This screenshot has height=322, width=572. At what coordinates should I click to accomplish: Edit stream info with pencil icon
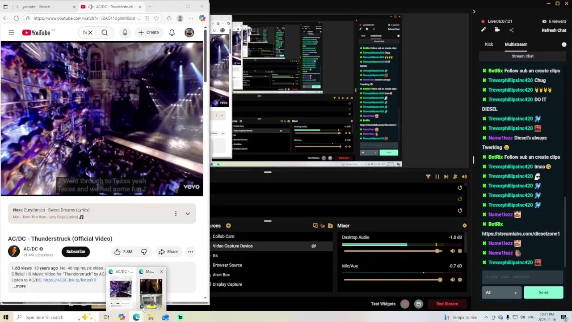pyautogui.click(x=483, y=30)
